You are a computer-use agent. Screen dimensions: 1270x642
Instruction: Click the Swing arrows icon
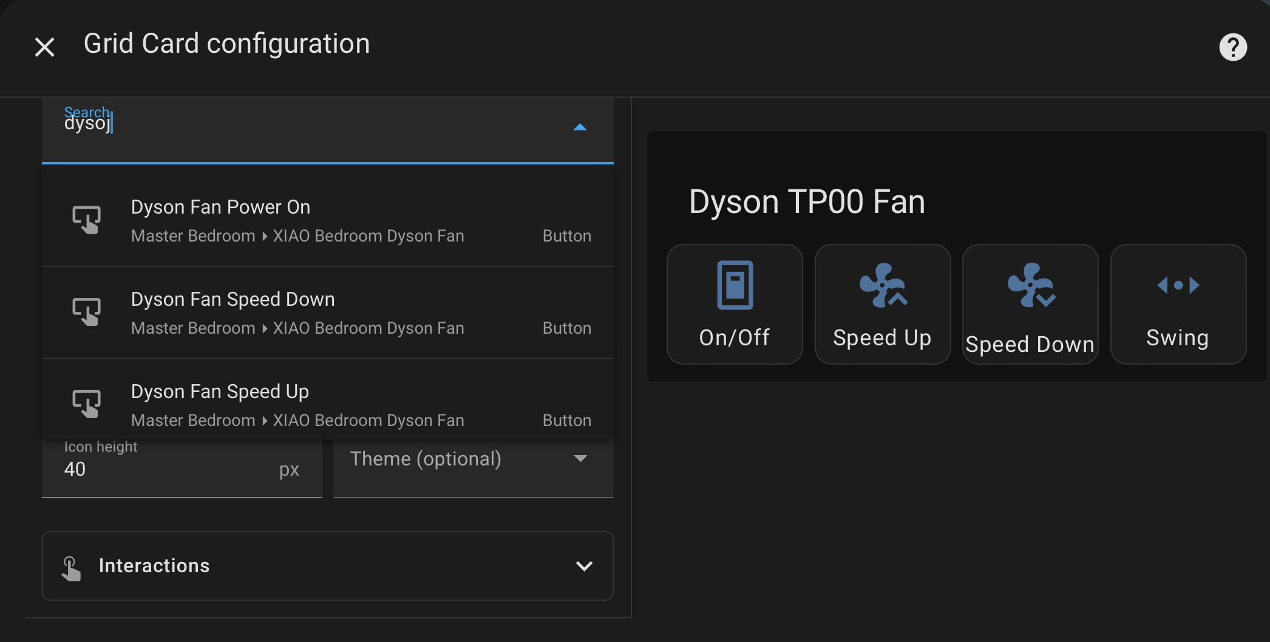tap(1178, 285)
